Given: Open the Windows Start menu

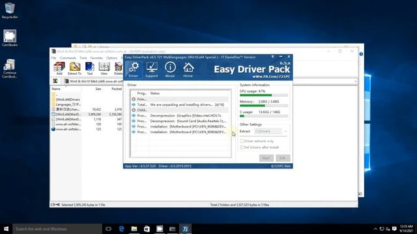Looking at the screenshot, I should point(6,229).
